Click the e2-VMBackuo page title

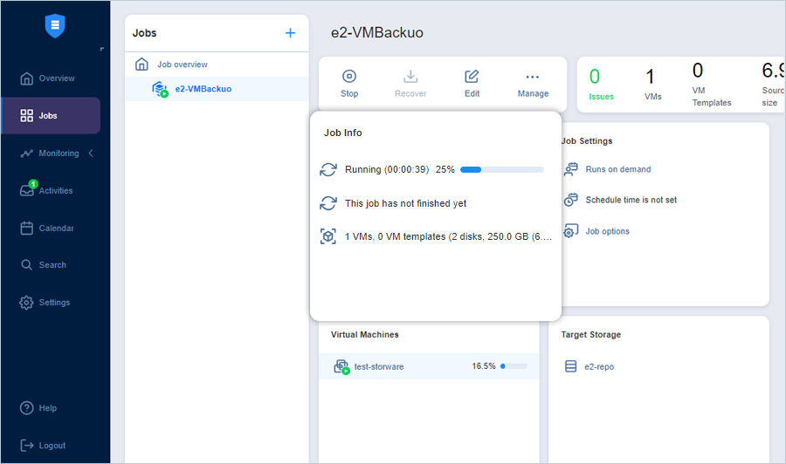tap(377, 32)
